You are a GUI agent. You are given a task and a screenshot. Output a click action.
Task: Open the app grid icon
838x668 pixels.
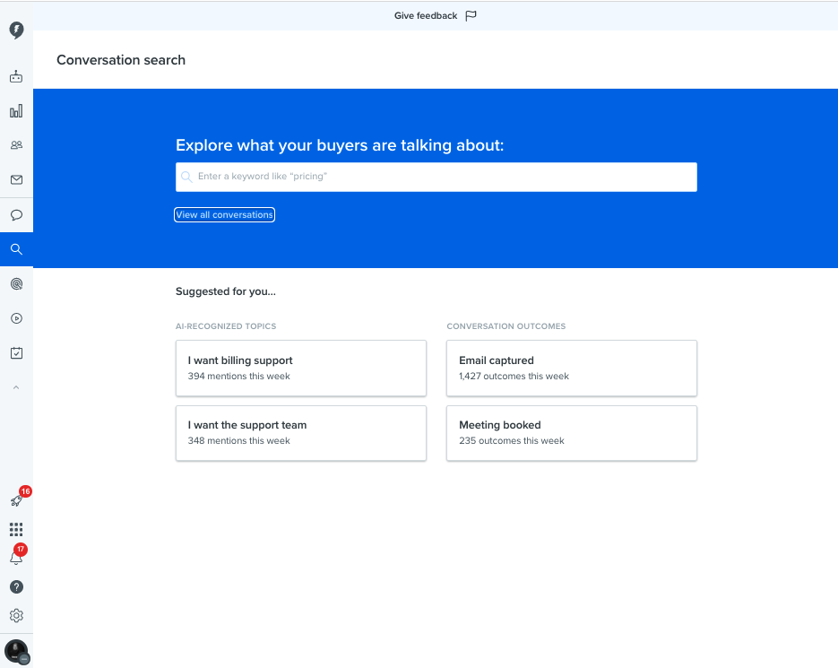point(16,530)
